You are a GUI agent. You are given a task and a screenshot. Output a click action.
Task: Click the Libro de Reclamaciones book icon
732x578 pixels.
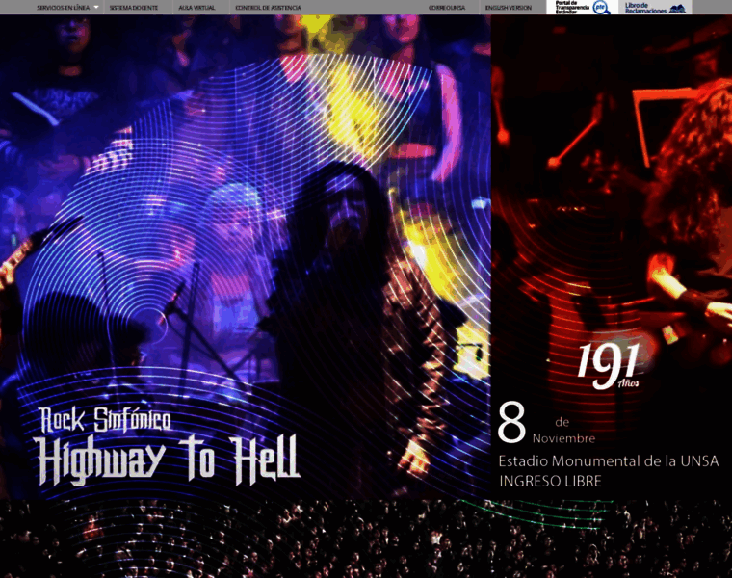(x=677, y=9)
